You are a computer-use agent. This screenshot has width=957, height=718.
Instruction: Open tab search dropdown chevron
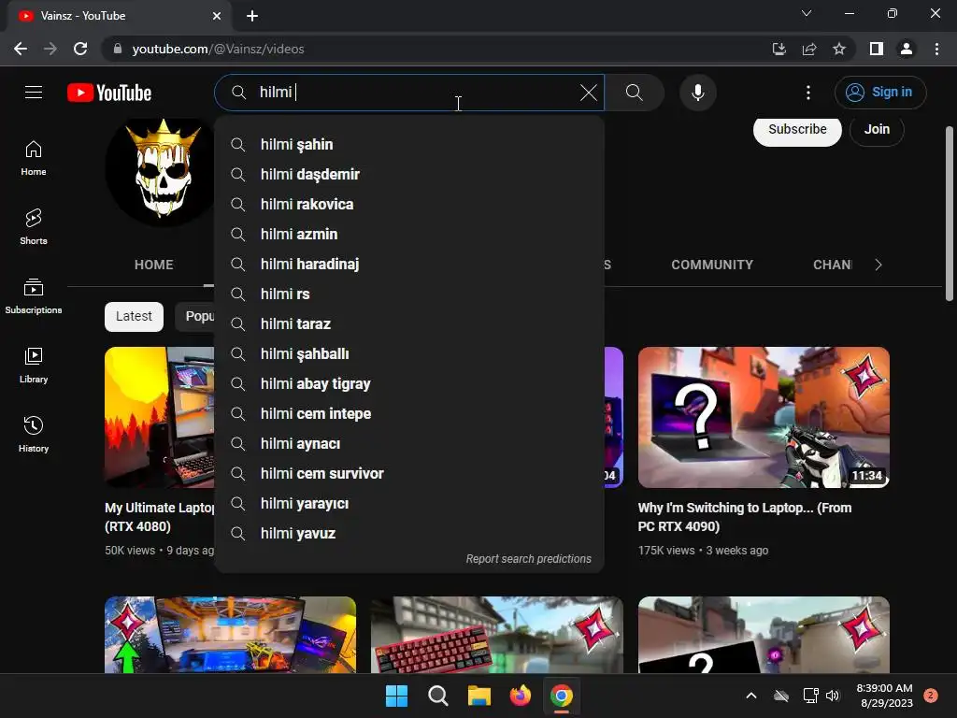click(x=807, y=13)
